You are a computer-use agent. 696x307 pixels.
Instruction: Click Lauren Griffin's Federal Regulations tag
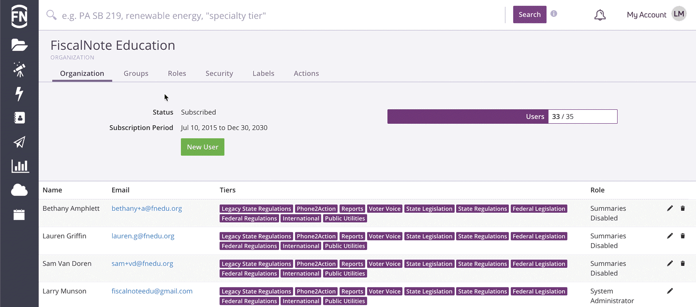coord(249,246)
